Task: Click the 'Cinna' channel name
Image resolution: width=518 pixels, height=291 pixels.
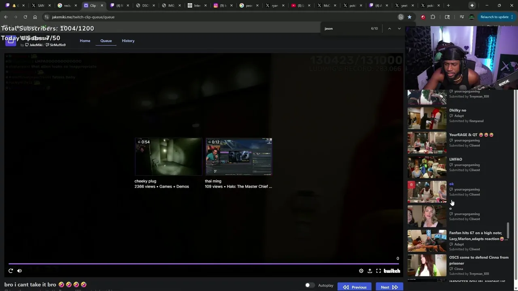Action: (x=459, y=269)
